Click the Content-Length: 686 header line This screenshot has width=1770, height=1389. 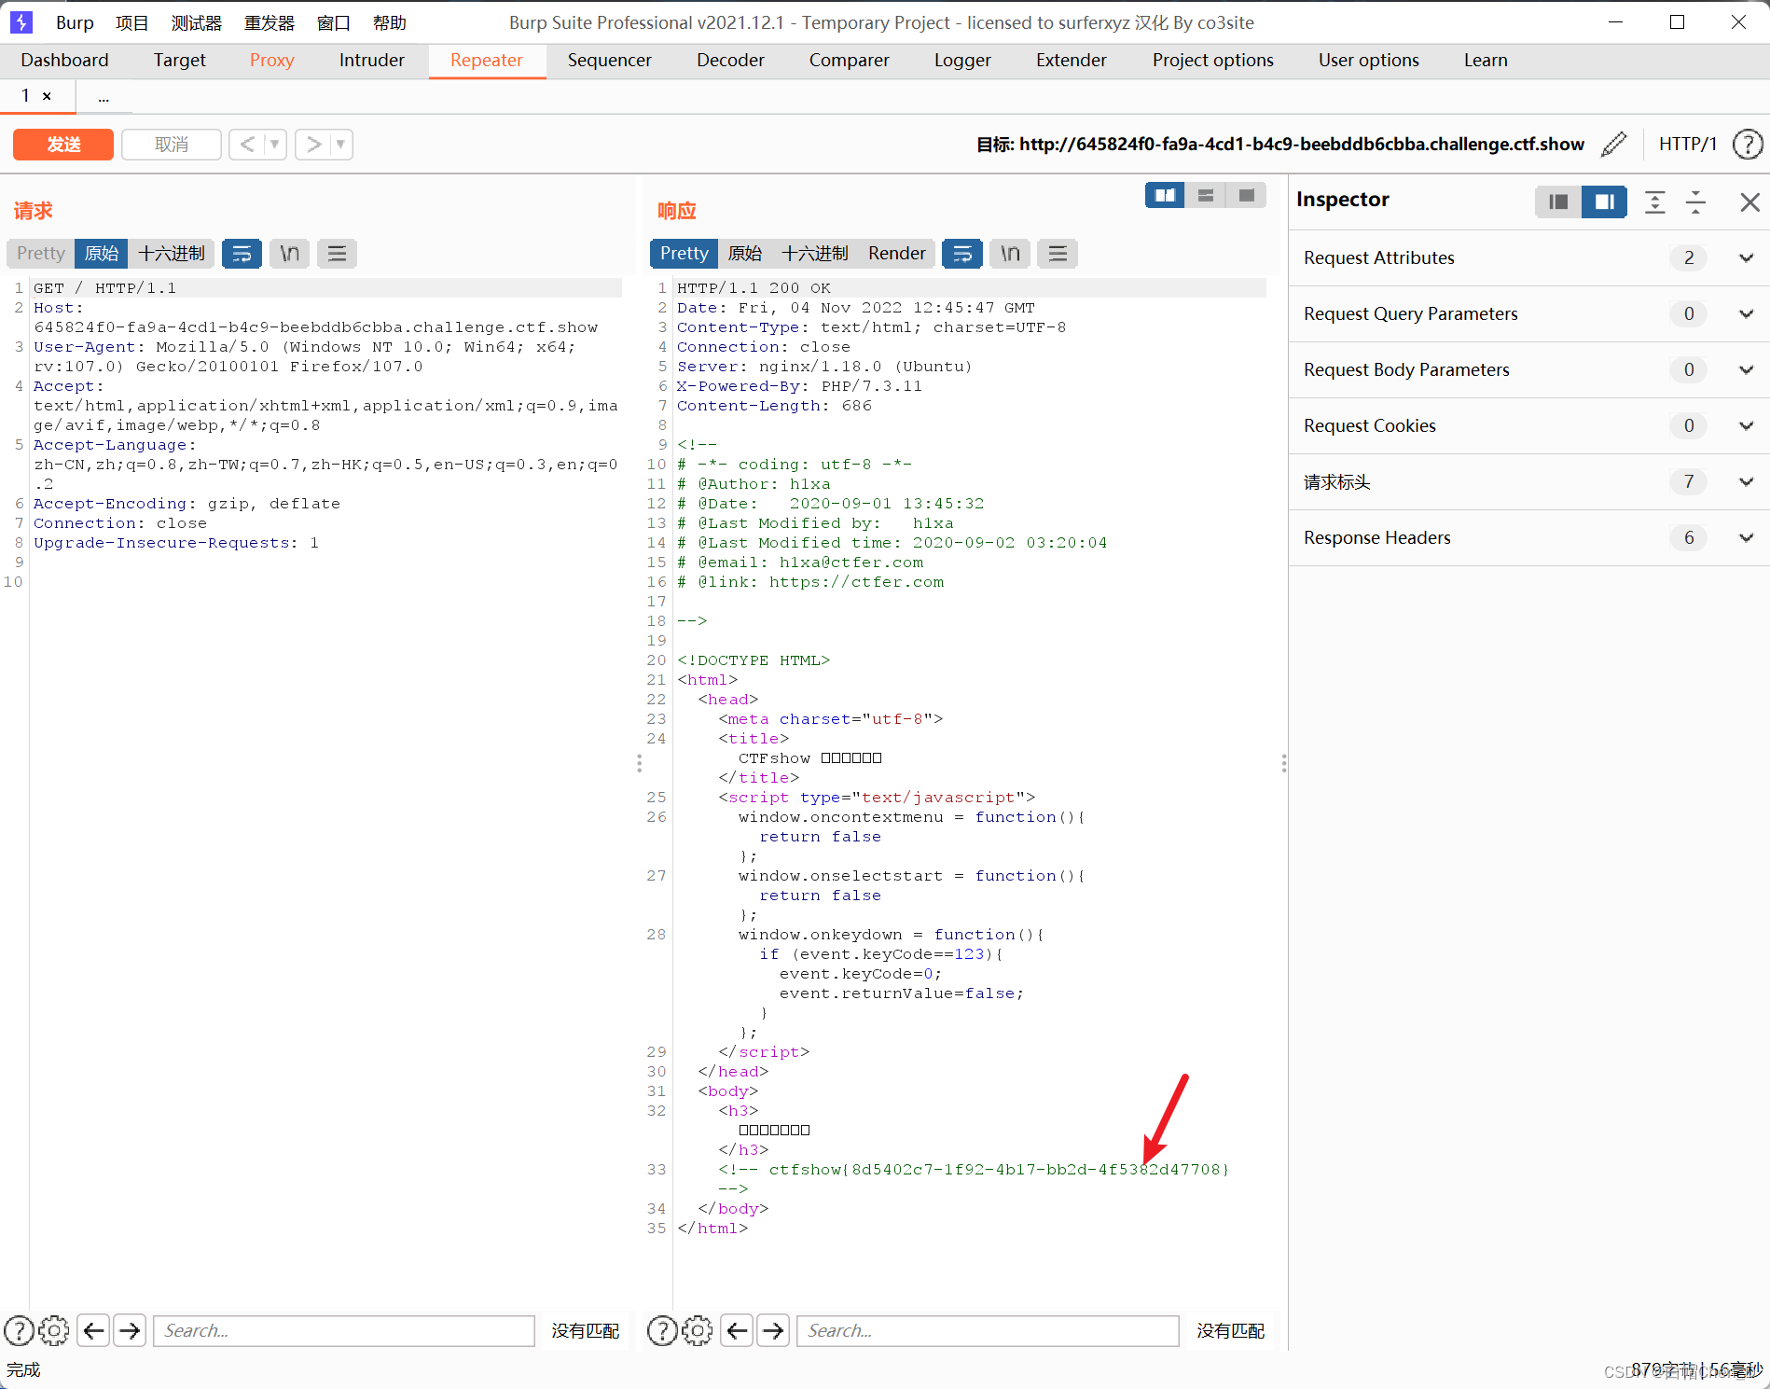pos(774,405)
